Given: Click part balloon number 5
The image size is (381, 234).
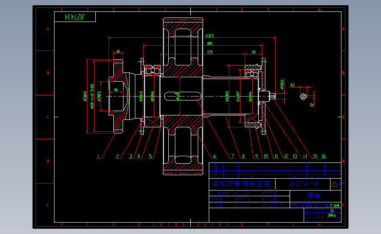Looking at the screenshot, I should coord(150,156).
